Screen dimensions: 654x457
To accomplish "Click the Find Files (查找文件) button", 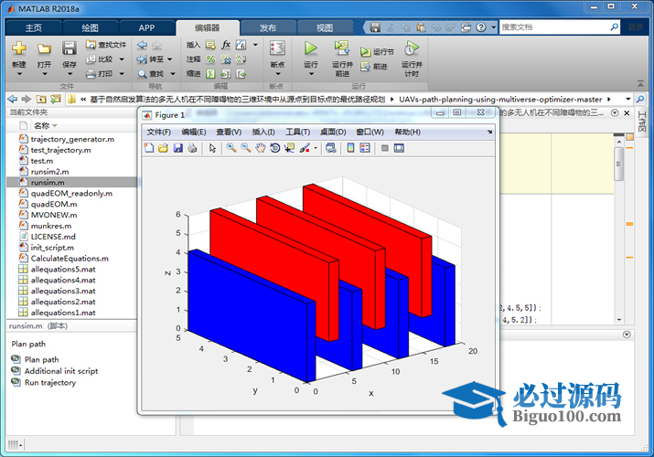I will pyautogui.click(x=107, y=44).
